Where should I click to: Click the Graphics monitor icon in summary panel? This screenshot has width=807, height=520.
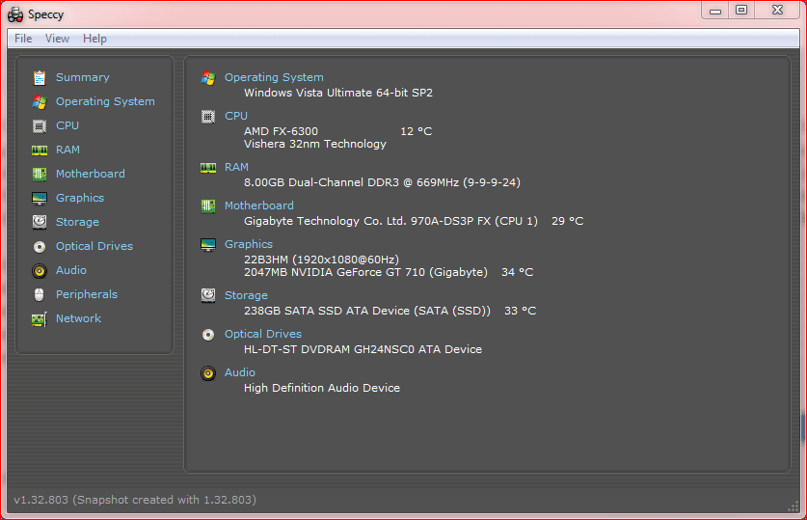pyautogui.click(x=208, y=245)
